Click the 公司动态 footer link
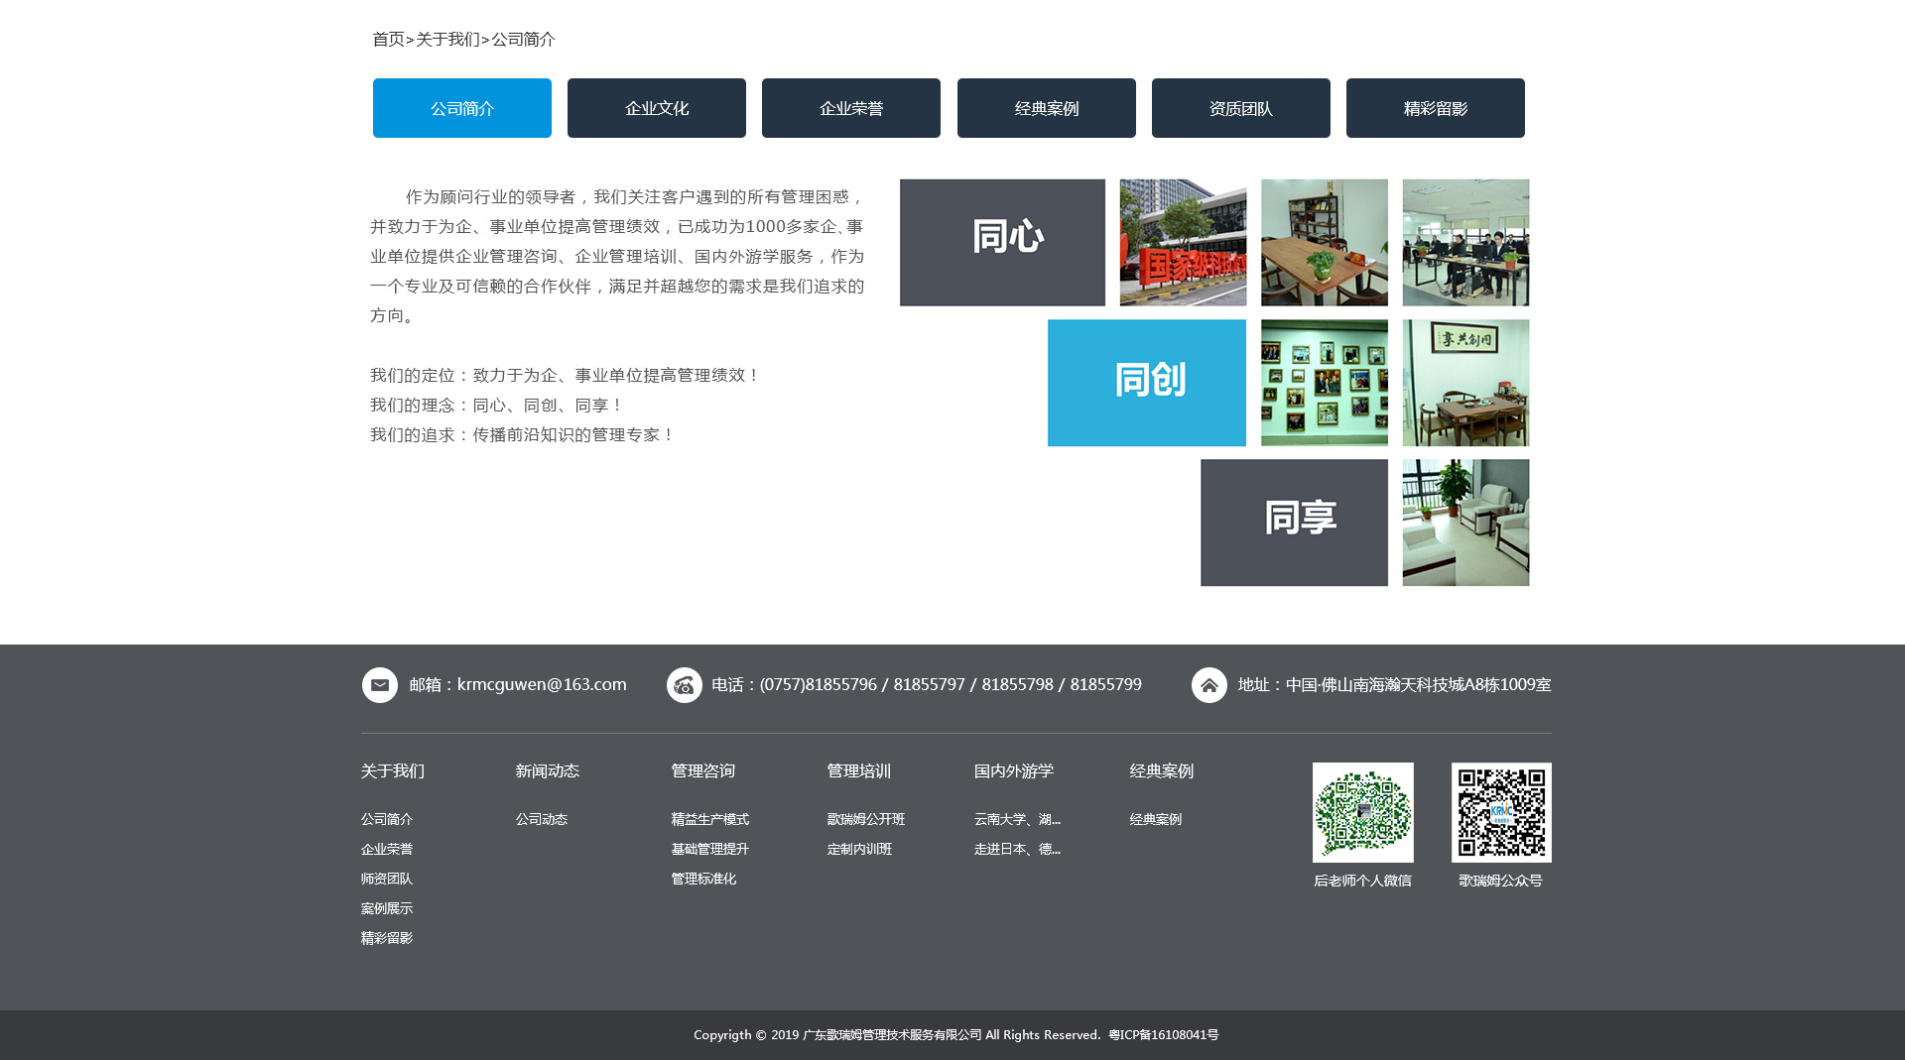The height and width of the screenshot is (1060, 1905). [542, 819]
